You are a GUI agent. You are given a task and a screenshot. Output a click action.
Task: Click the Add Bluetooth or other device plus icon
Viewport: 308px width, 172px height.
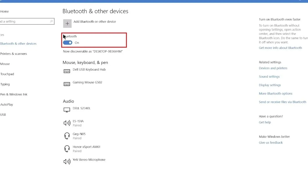pyautogui.click(x=67, y=23)
